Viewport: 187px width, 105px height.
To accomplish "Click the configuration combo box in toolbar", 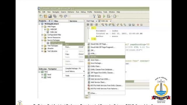I will tap(81, 16).
